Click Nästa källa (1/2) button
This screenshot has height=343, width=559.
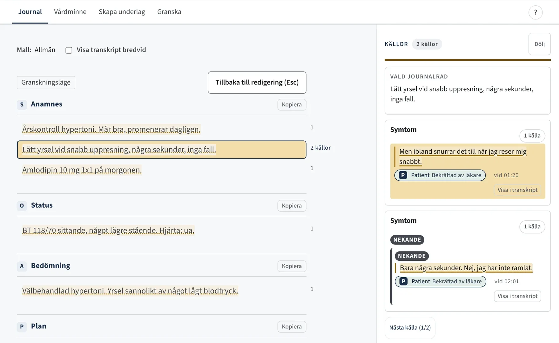tap(410, 328)
